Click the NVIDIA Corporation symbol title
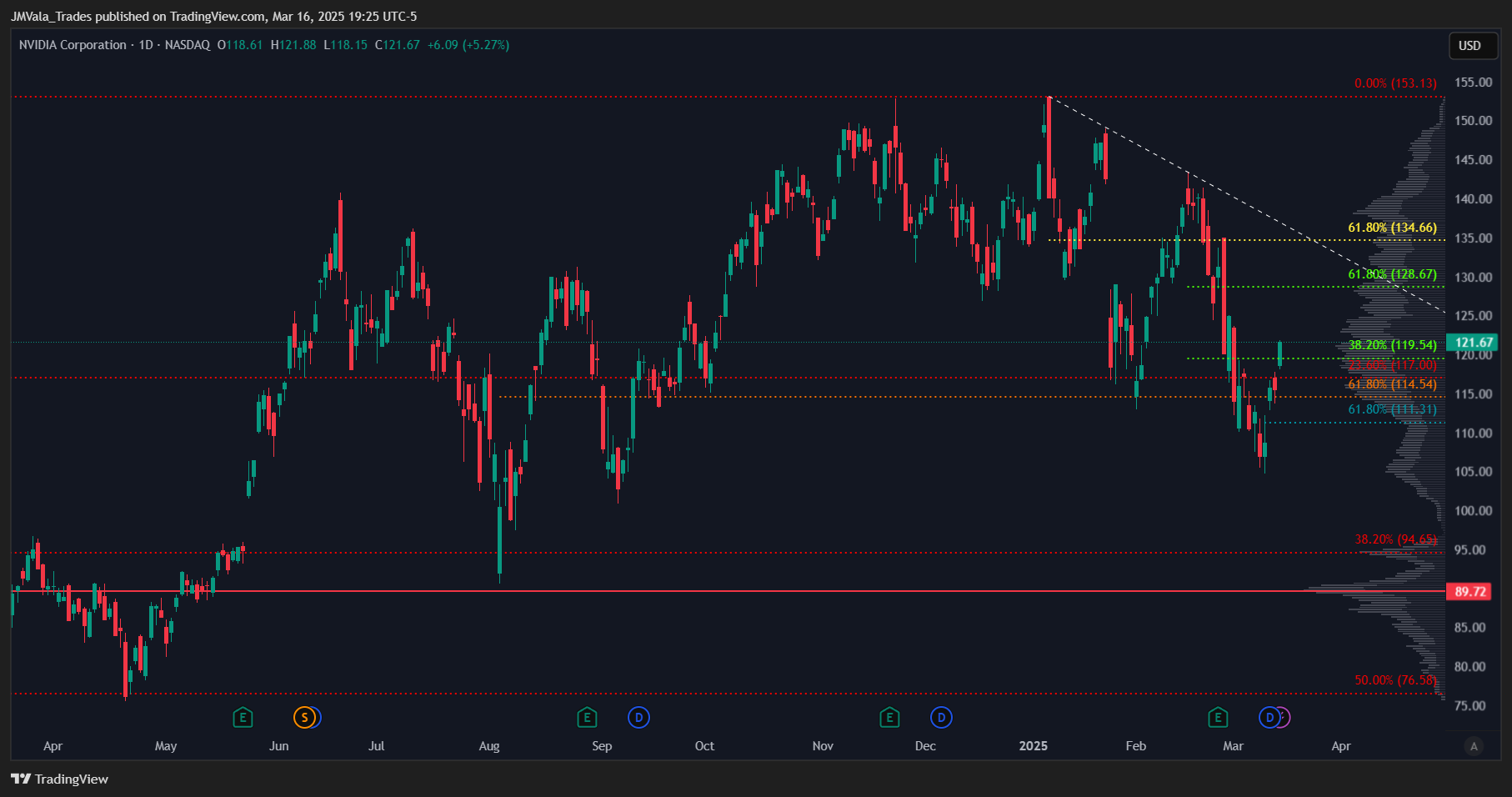The image size is (1512, 797). [x=73, y=45]
